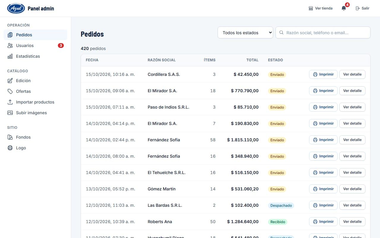Click the store icon next to Ver tienda

[x=311, y=8]
